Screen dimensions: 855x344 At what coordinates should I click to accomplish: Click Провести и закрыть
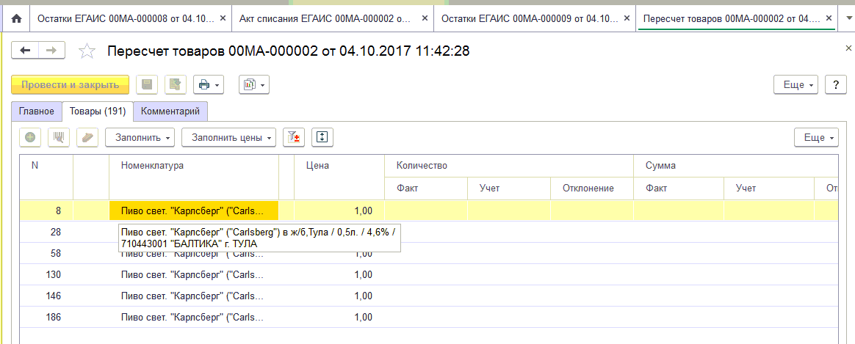71,84
